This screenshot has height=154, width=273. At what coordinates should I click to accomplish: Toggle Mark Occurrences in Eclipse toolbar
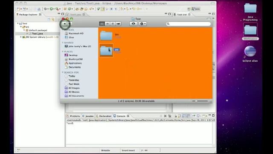(103, 9)
